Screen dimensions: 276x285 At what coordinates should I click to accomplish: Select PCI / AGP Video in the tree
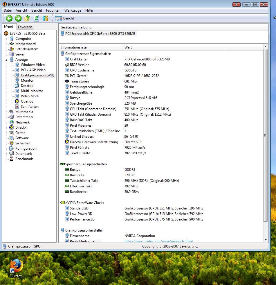(33, 70)
